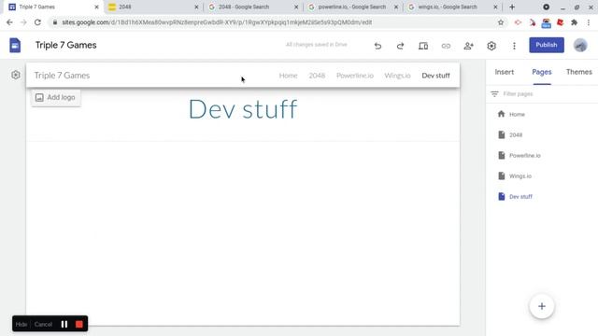Switch to the powerline.io Google Search tab
Screen dimensions: 598x336
point(353,7)
